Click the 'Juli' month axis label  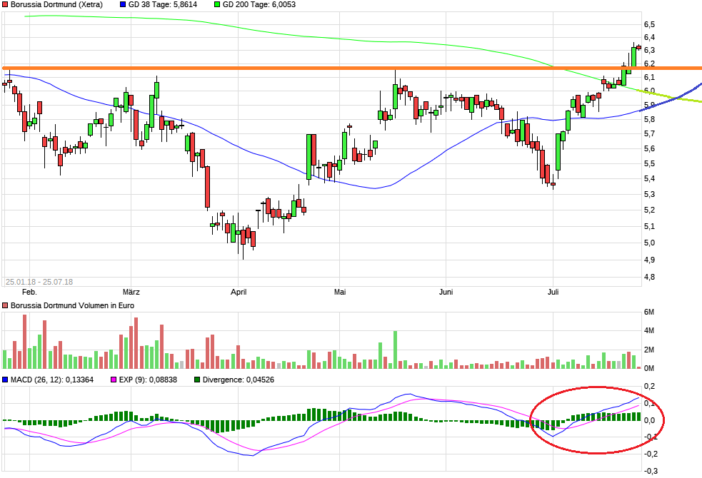coord(553,292)
